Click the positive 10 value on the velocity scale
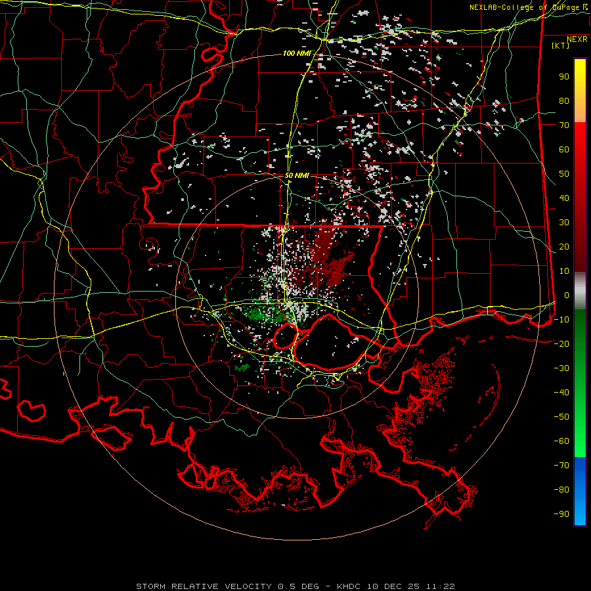The height and width of the screenshot is (591, 591). pos(564,271)
